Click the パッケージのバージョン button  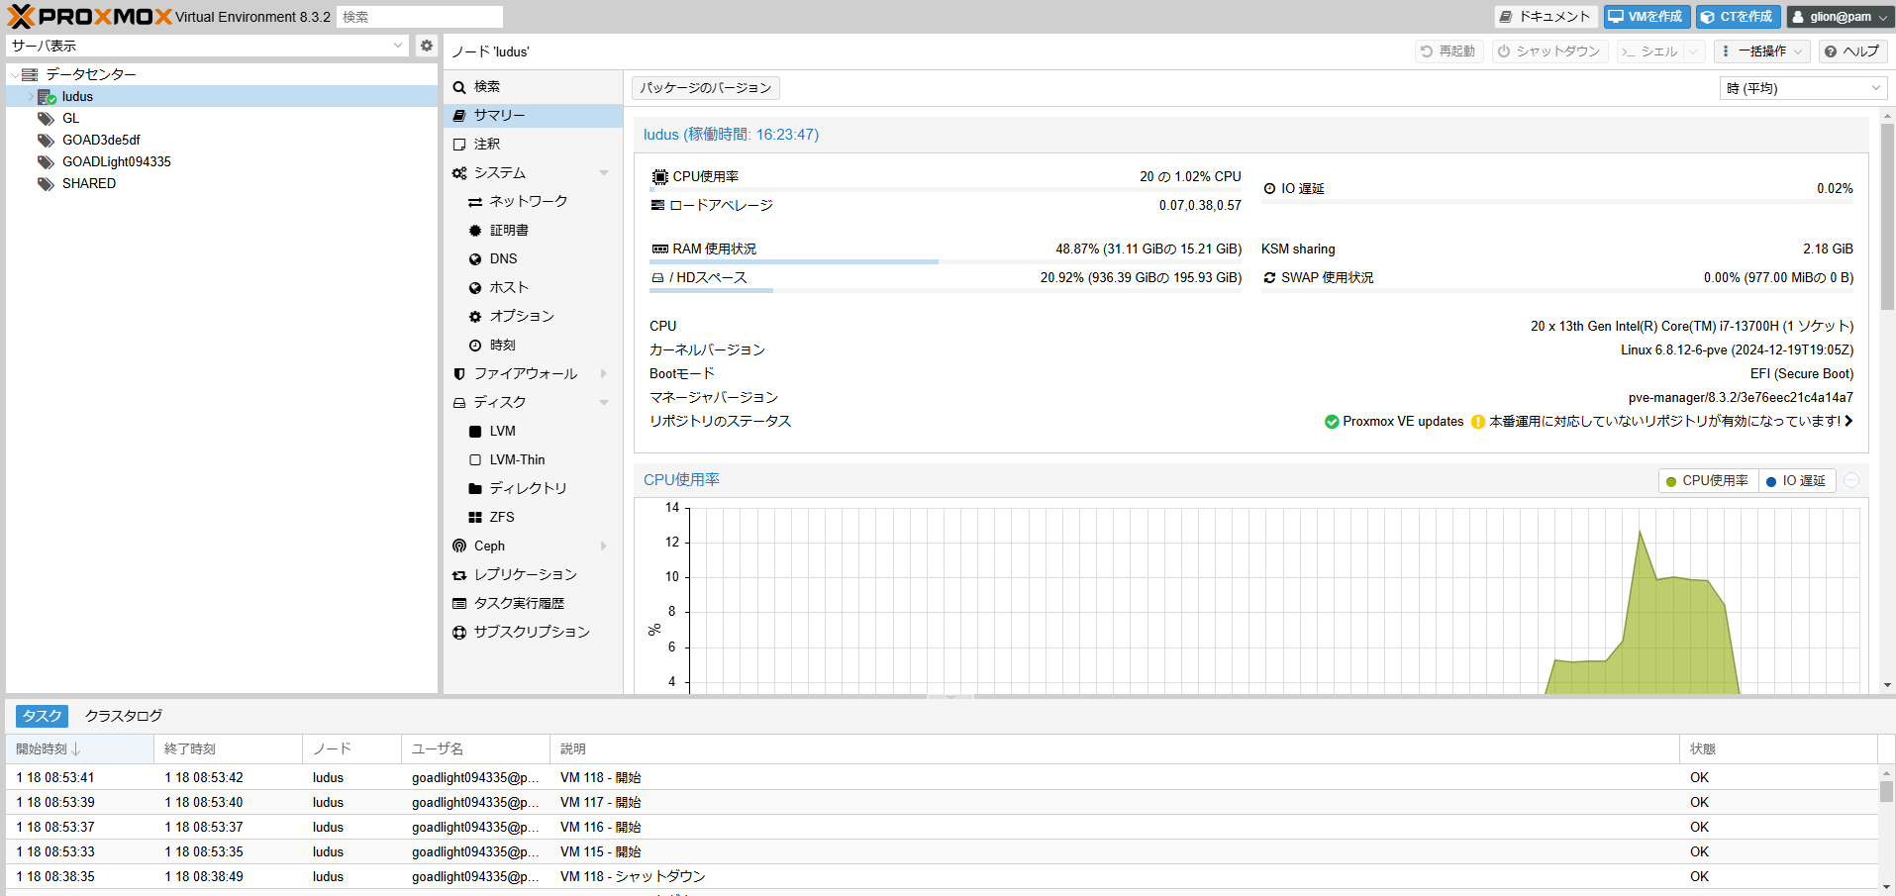point(705,88)
